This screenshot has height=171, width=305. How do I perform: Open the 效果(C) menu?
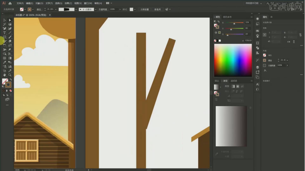68,3
